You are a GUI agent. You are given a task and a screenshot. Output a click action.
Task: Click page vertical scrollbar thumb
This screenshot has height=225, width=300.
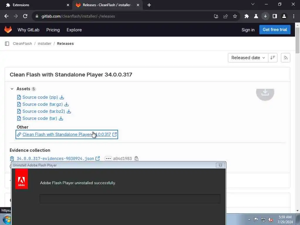297,40
